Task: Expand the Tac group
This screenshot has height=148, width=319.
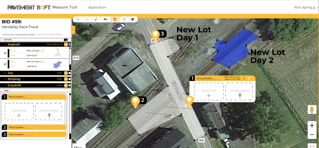Action: coord(5,73)
